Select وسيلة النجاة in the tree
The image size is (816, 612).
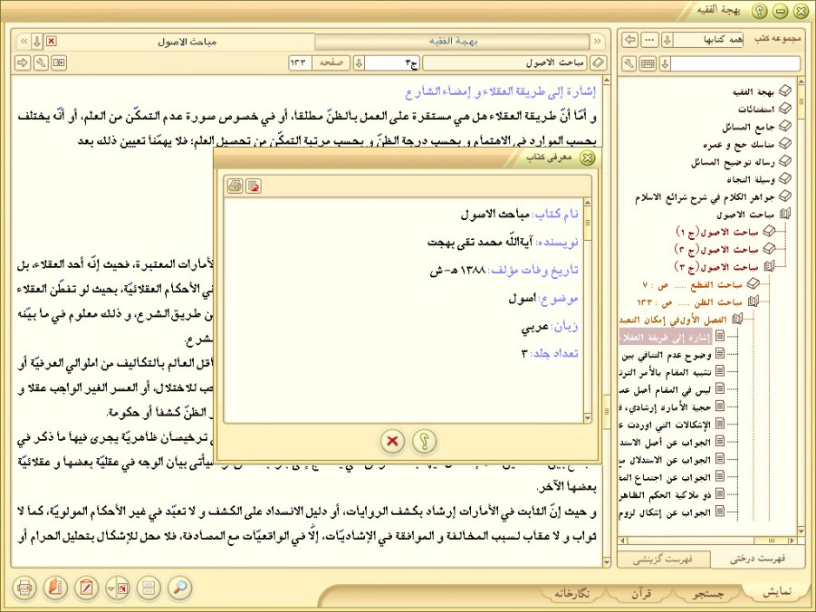click(x=751, y=179)
